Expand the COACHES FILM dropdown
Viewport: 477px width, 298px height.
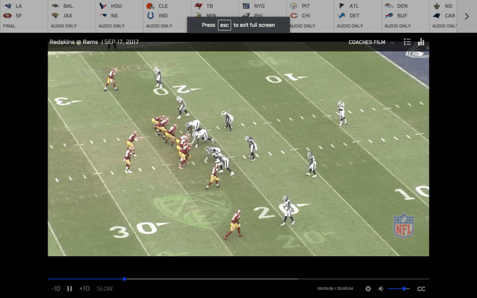tap(371, 42)
